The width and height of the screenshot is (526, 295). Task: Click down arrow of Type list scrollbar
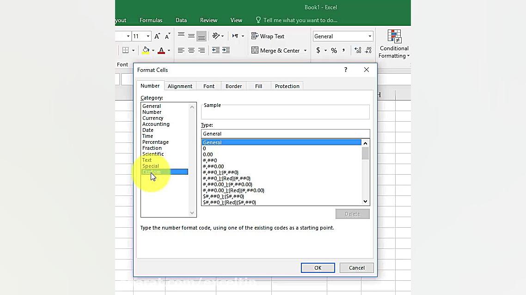click(365, 201)
